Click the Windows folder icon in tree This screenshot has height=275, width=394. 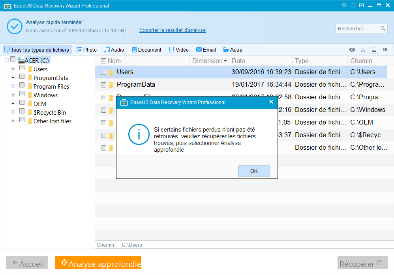pos(30,95)
